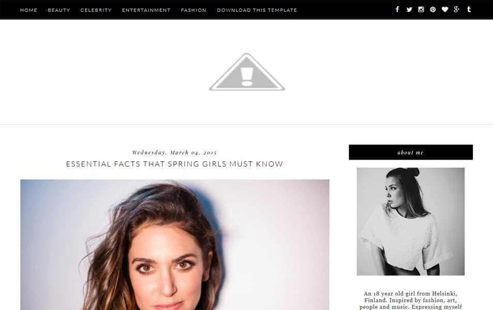The width and height of the screenshot is (493, 310).
Task: Click the Wednesday, March 04, 2015 date
Action: click(175, 152)
